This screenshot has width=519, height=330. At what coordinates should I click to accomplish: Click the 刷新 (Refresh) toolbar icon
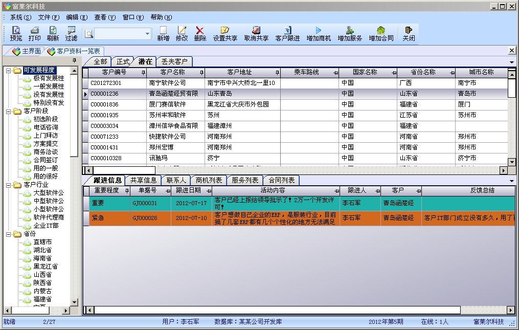(x=53, y=31)
